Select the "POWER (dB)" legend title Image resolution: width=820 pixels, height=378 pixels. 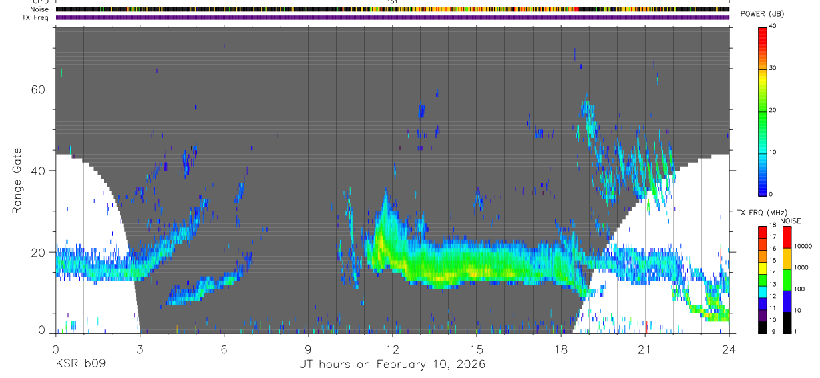coord(763,14)
